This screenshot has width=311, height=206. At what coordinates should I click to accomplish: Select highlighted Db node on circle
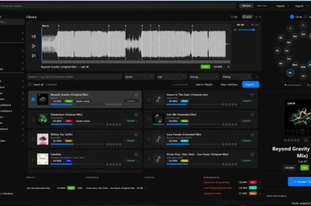290,73
